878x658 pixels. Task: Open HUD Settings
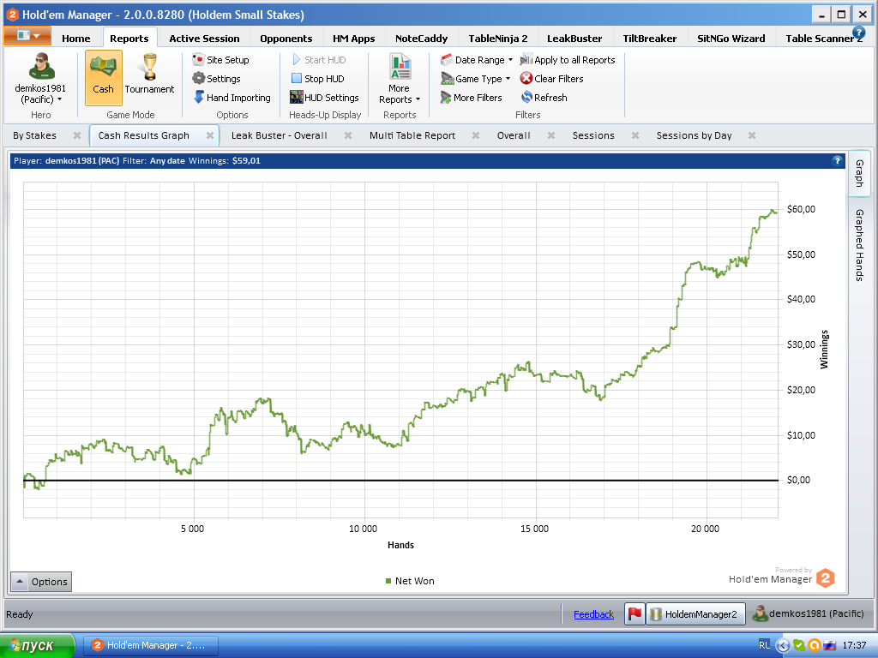click(x=324, y=98)
